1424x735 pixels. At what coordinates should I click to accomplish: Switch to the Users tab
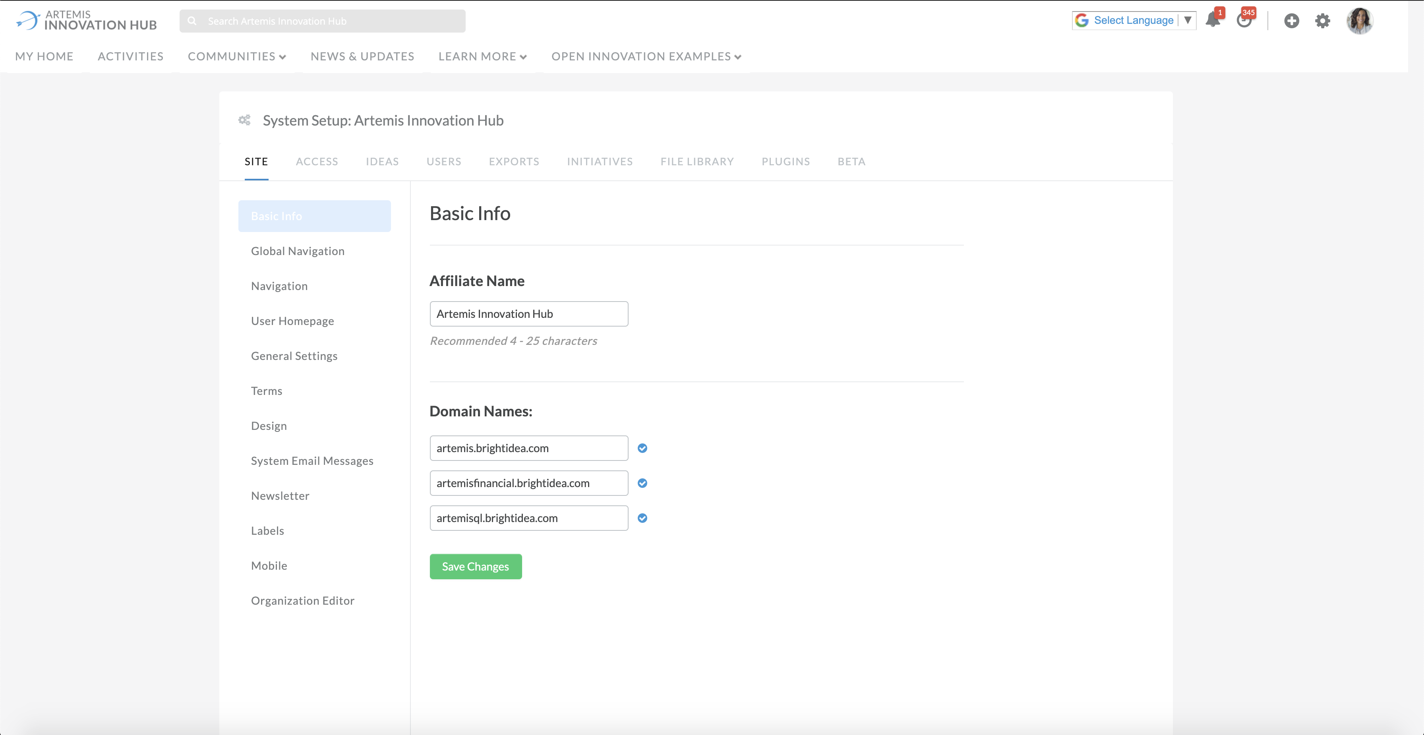click(x=444, y=161)
